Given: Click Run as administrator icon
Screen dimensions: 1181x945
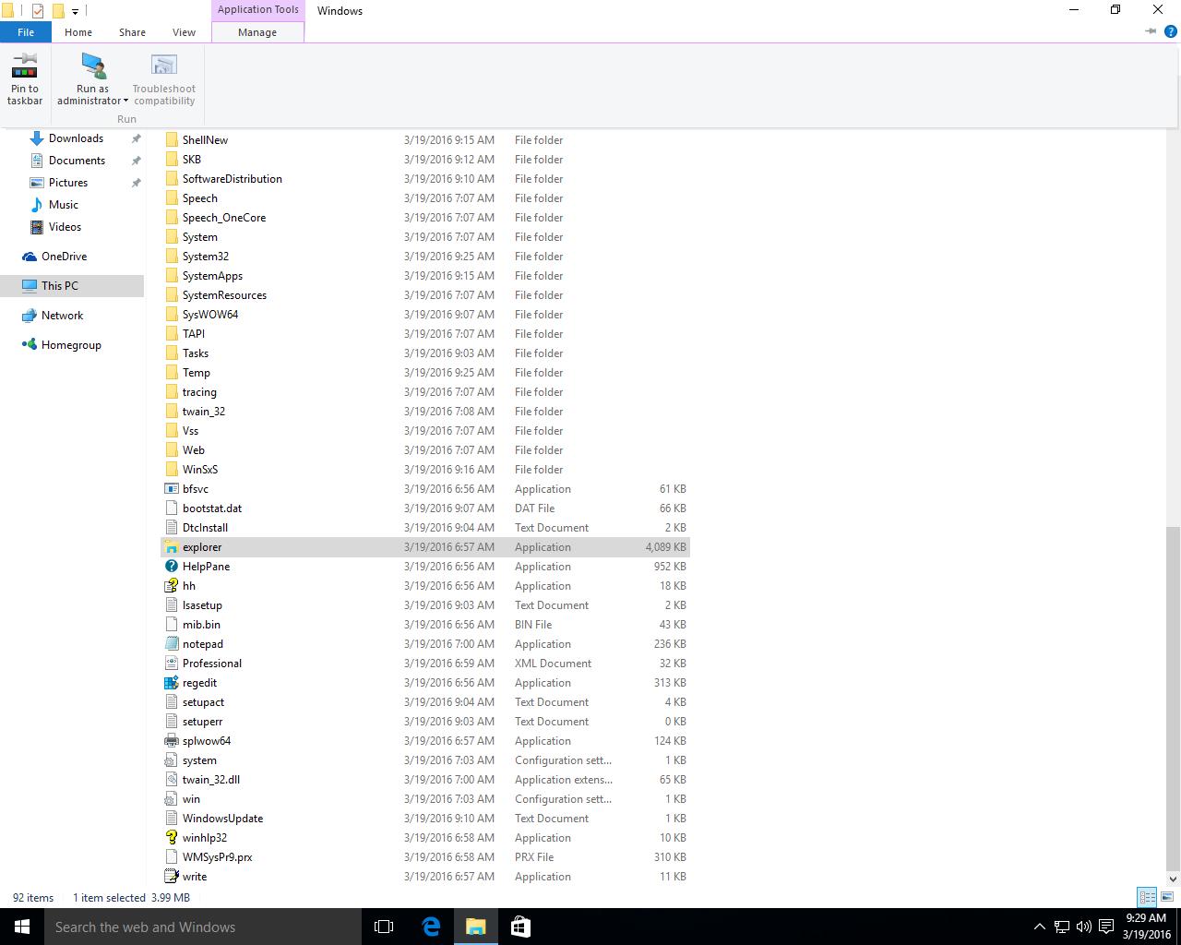Looking at the screenshot, I should pyautogui.click(x=93, y=66).
